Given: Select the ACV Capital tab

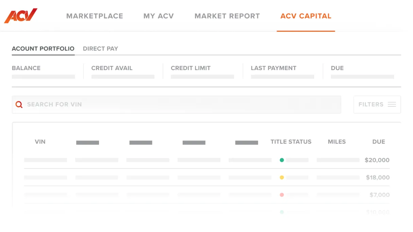Looking at the screenshot, I should [x=305, y=16].
